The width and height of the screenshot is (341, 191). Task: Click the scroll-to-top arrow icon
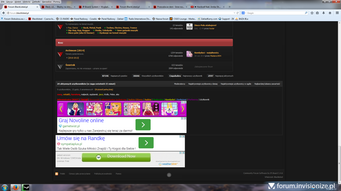pos(169,175)
